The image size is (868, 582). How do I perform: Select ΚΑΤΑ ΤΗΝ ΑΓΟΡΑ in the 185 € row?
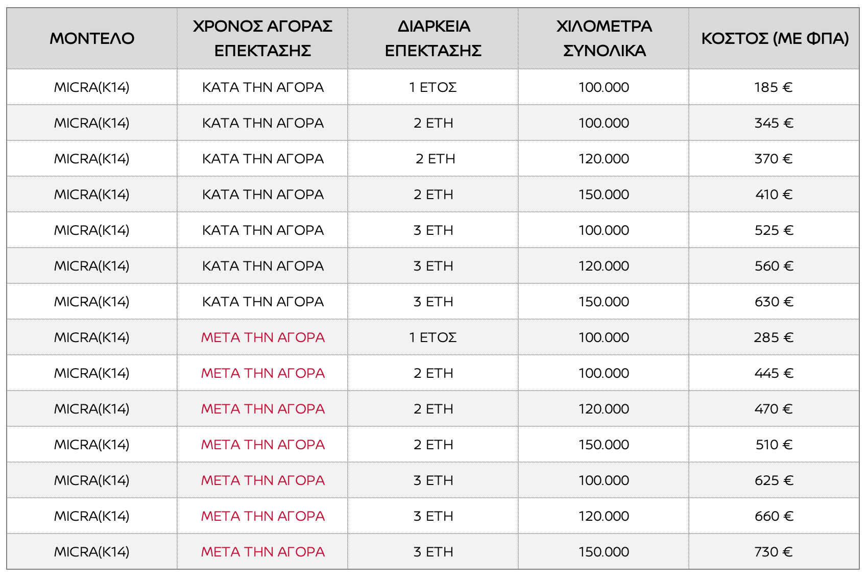click(x=262, y=87)
